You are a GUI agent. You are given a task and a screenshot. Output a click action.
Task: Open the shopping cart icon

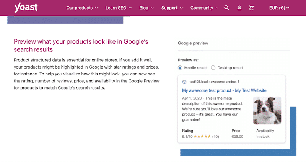(x=251, y=8)
